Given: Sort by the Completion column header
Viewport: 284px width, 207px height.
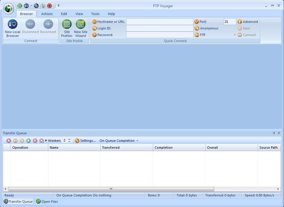Looking at the screenshot, I should click(179, 148).
